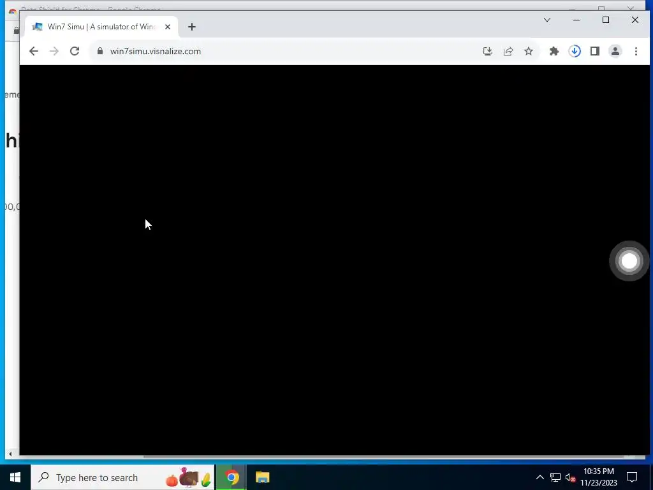This screenshot has width=653, height=490.
Task: Click the horizontal scrollbar left arrow
Action: [x=10, y=454]
